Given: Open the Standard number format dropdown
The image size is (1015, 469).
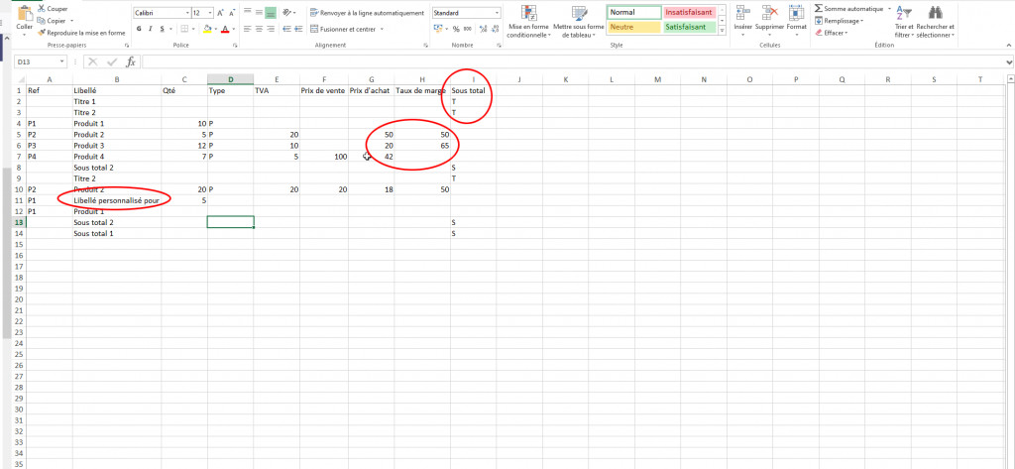Looking at the screenshot, I should tap(498, 13).
